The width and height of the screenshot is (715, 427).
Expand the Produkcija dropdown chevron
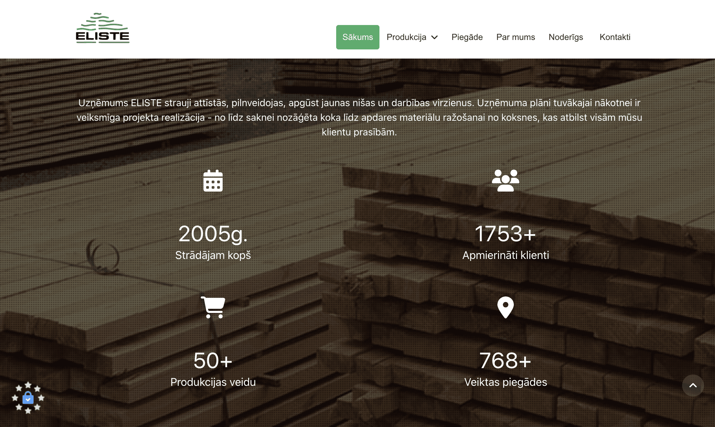coord(435,37)
